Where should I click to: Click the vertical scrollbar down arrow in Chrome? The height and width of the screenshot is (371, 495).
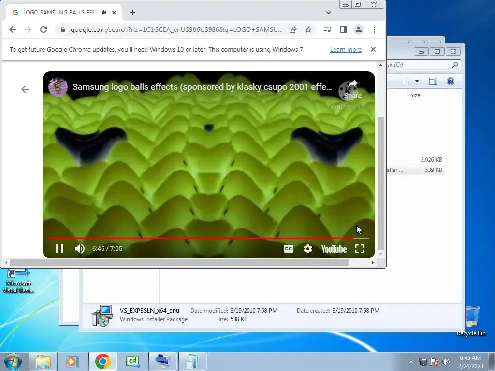tap(381, 254)
